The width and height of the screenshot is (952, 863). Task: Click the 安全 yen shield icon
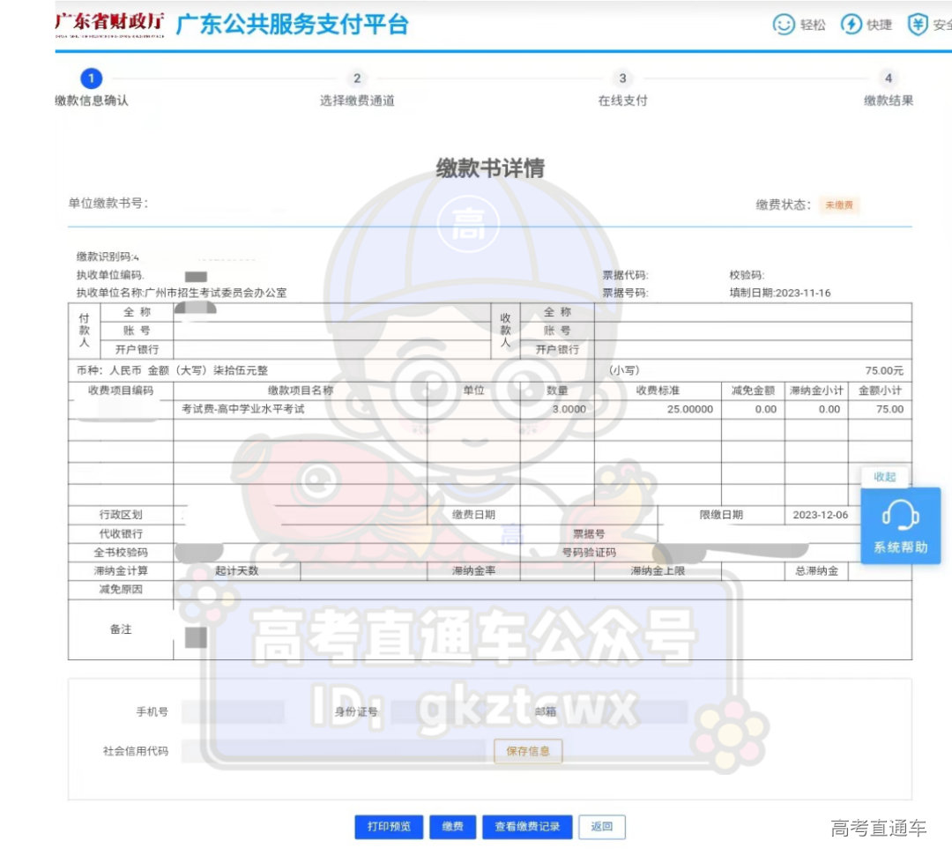coord(918,25)
